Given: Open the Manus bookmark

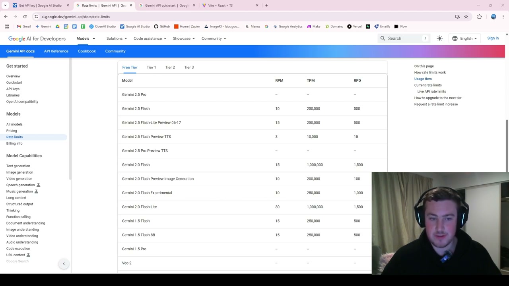Looking at the screenshot, I should point(253,27).
